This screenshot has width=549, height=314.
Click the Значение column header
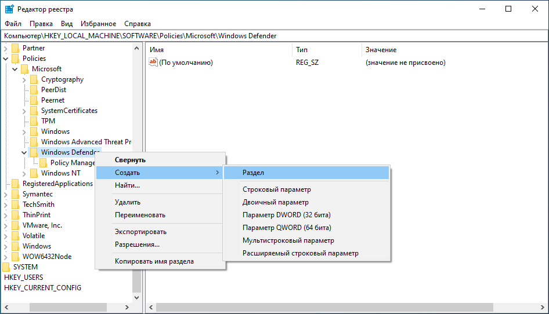(x=454, y=50)
